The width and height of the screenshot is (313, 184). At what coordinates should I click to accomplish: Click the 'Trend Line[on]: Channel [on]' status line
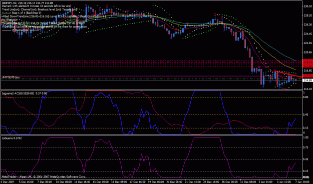[x=40, y=9]
